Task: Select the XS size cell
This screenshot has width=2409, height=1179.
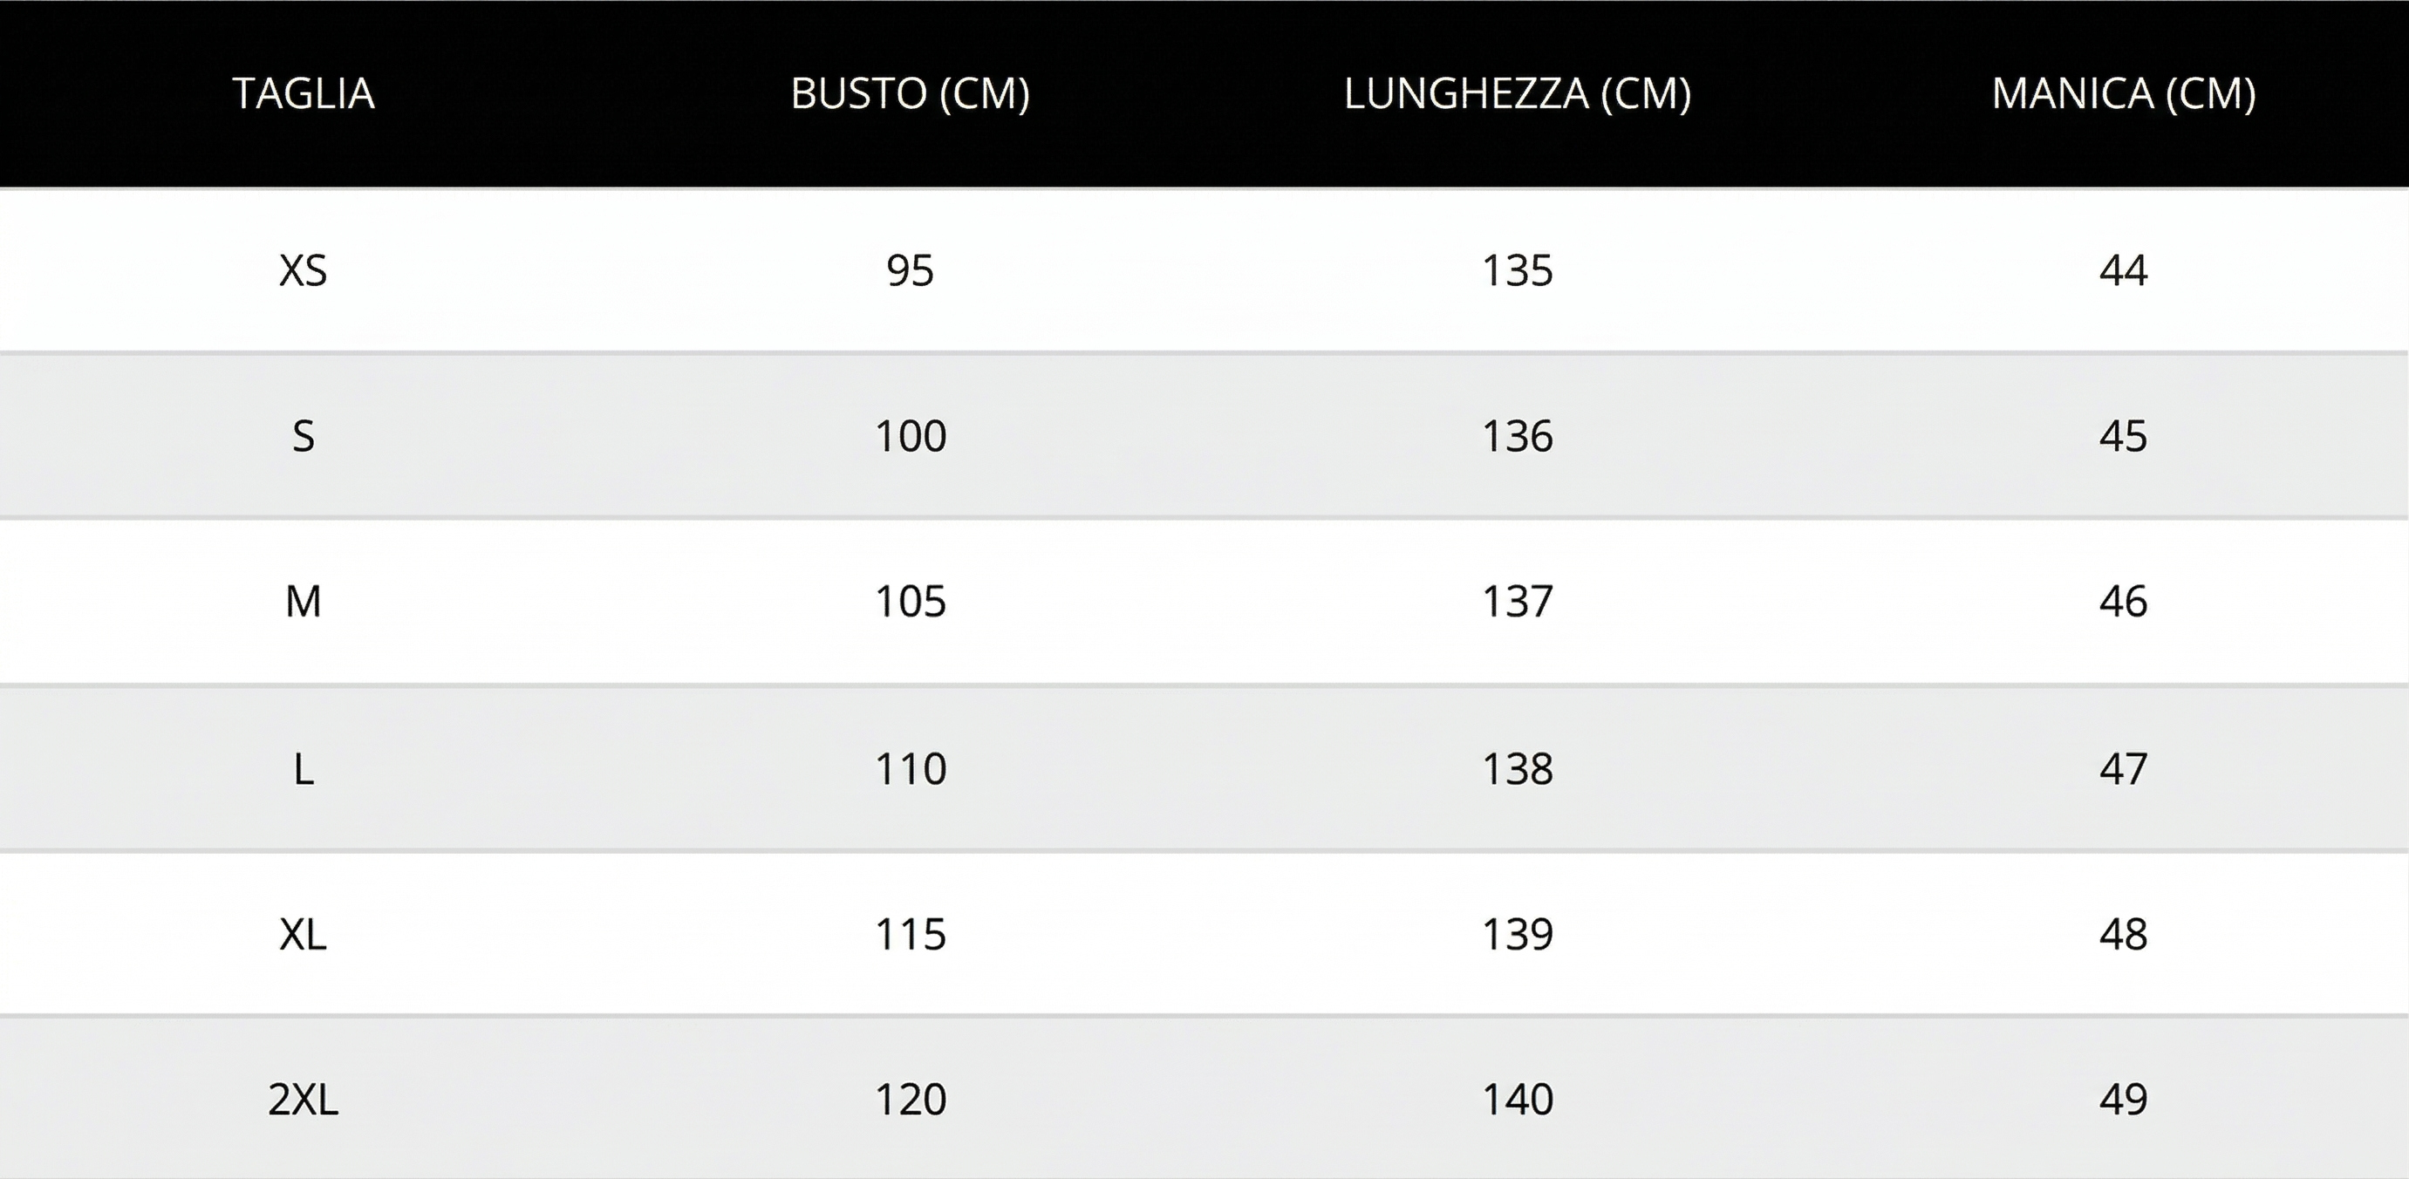Action: (x=303, y=271)
